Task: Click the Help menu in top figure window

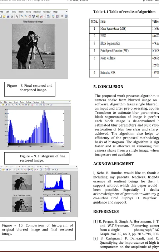Action: tap(55, 12)
